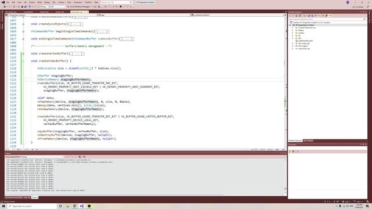This screenshot has height=209, width=372.
Task: Open the Project menu
Action: pyautogui.click(x=32, y=2)
